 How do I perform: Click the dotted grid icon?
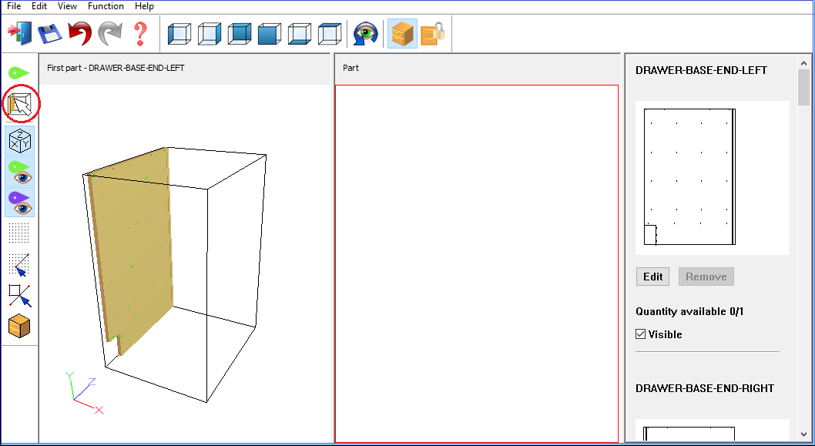(19, 233)
